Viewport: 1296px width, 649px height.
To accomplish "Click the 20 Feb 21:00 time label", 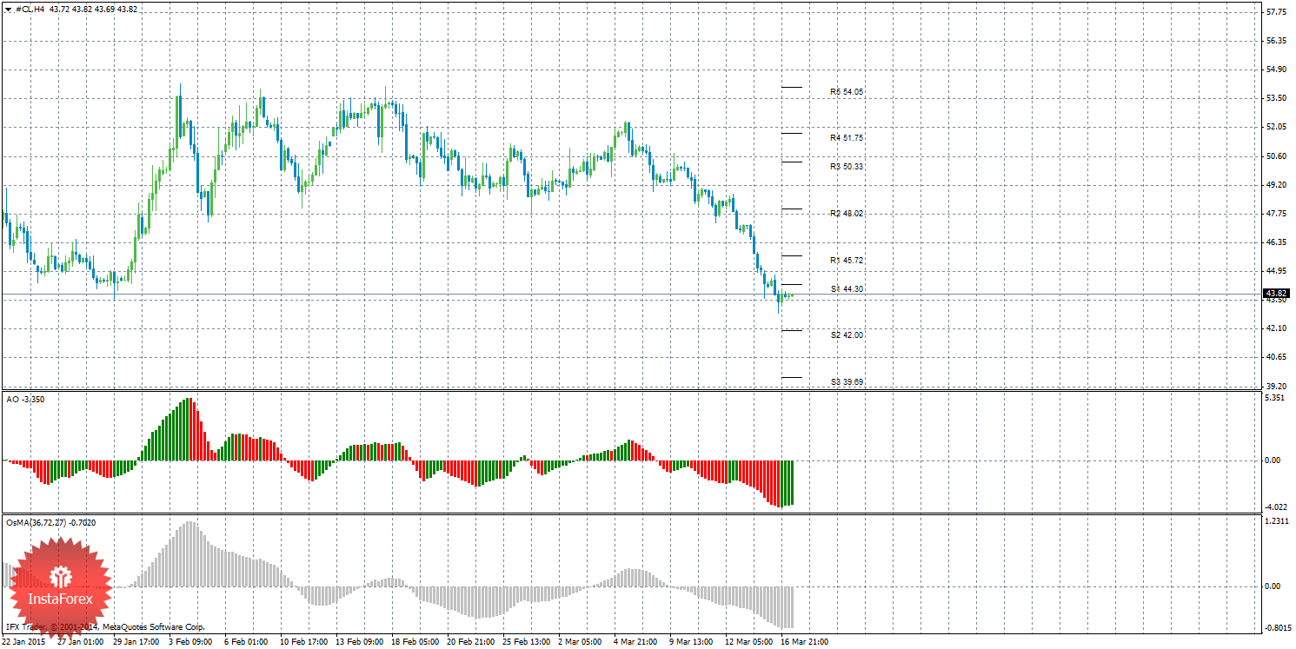I will pos(469,642).
